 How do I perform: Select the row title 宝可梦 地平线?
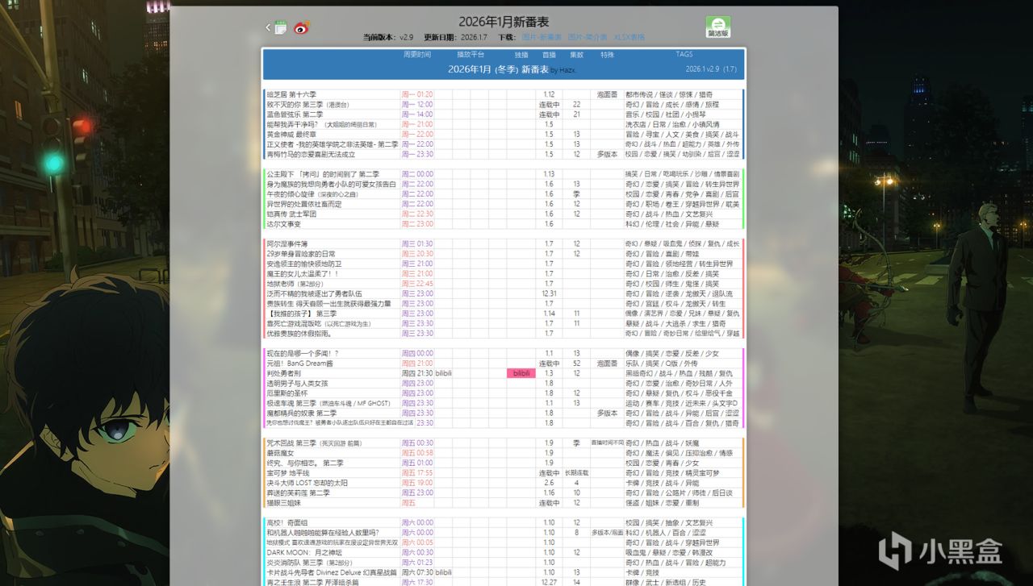point(288,473)
